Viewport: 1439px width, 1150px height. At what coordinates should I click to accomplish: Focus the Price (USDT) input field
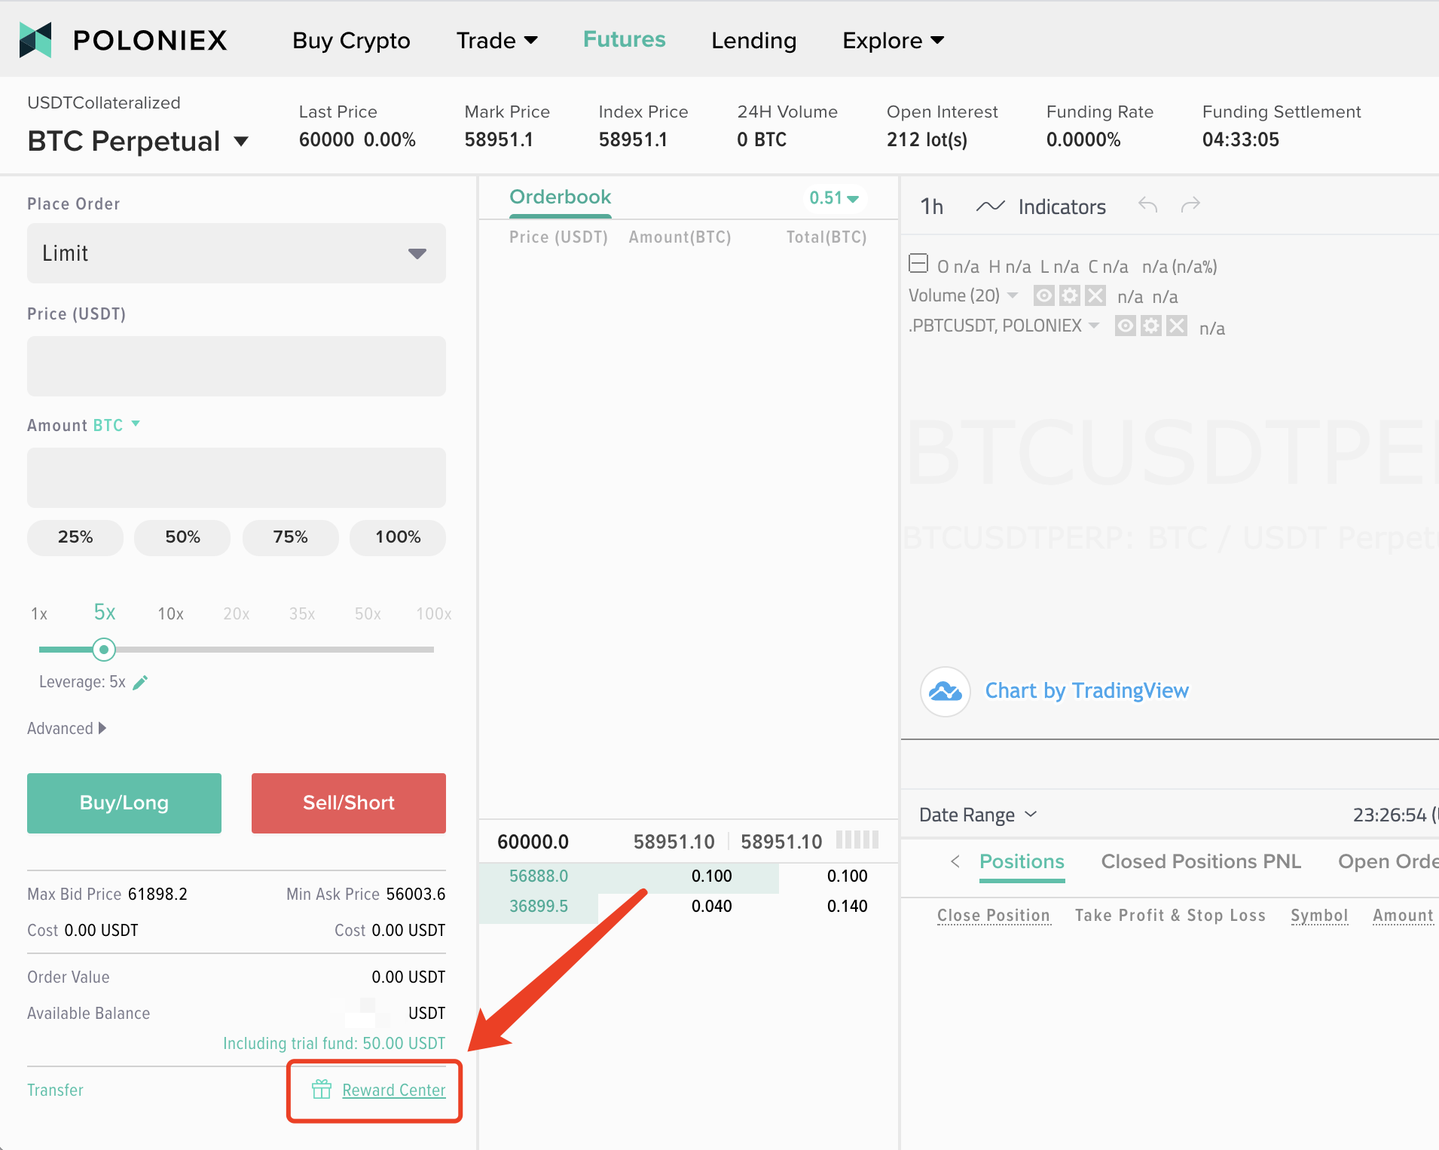pos(237,366)
